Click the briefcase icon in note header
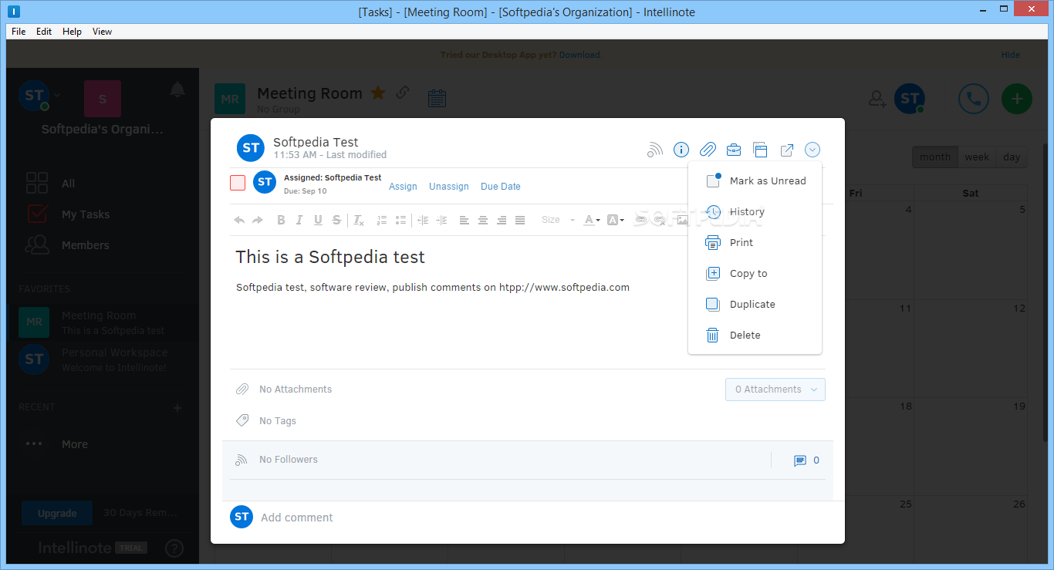 coord(734,150)
